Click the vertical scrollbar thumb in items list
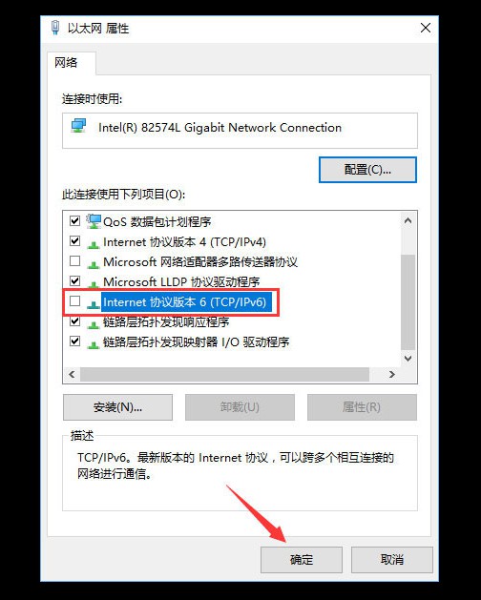Screen dimensions: 481x600 tap(408, 302)
